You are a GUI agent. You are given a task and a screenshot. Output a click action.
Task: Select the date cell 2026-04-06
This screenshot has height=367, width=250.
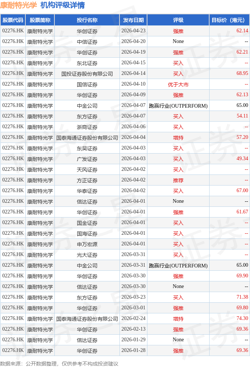click(x=133, y=127)
